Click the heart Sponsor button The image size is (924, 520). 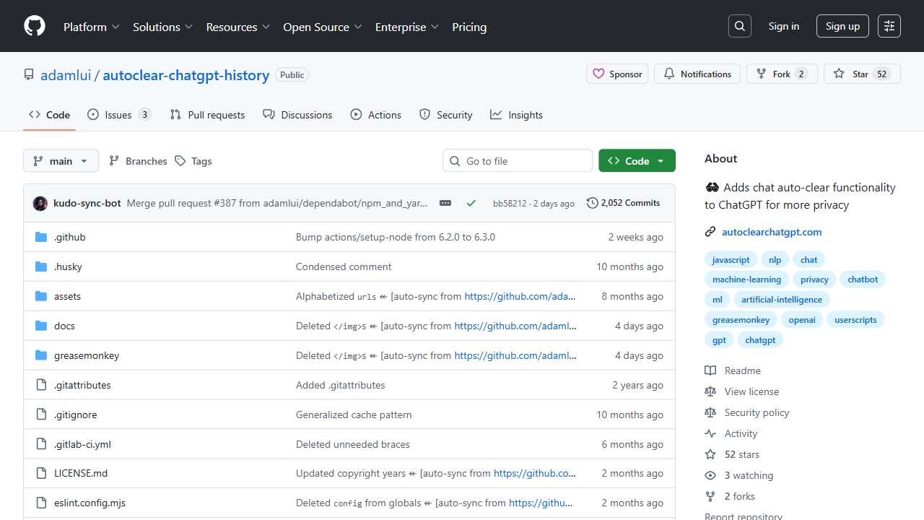[x=617, y=74]
